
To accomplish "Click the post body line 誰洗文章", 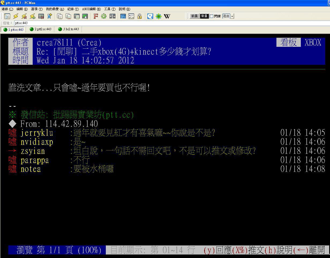I will 79,88.
